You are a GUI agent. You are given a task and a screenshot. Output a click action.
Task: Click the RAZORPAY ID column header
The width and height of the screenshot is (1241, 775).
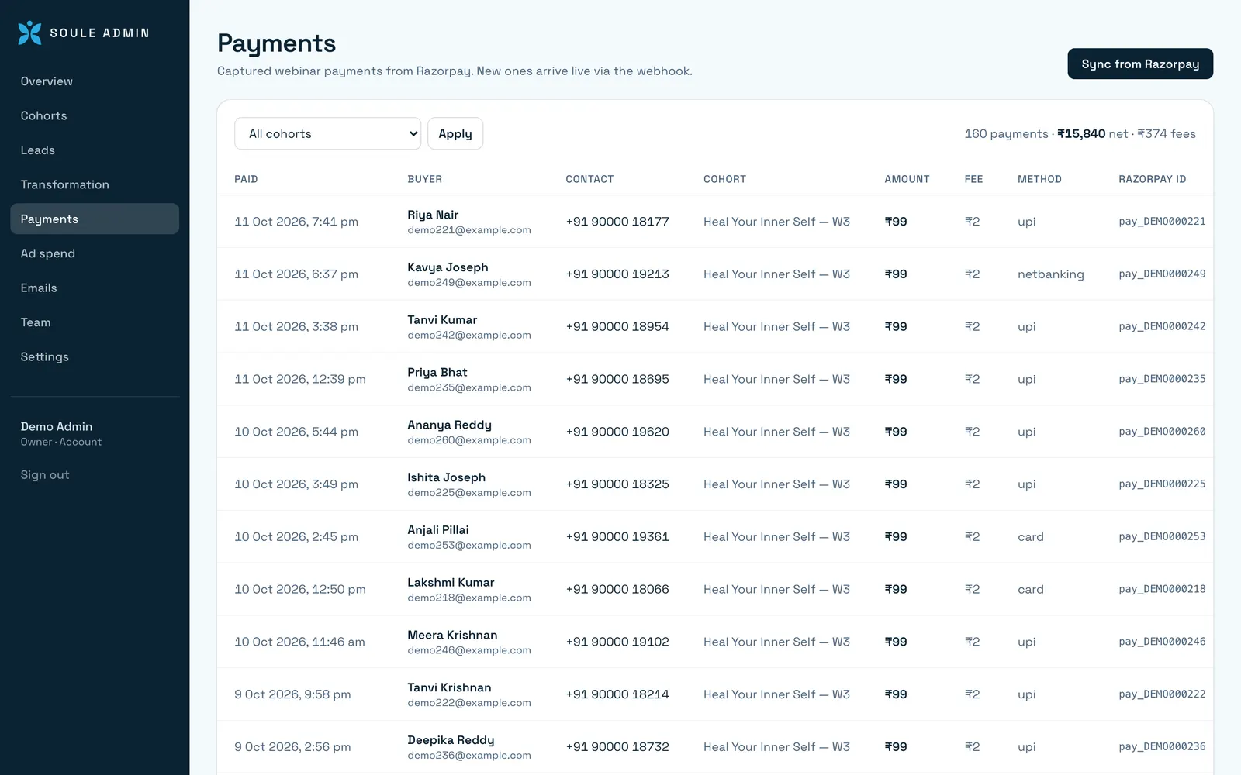[1152, 179]
